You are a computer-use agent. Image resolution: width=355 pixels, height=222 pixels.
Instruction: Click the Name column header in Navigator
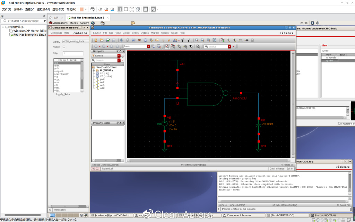click(107, 65)
